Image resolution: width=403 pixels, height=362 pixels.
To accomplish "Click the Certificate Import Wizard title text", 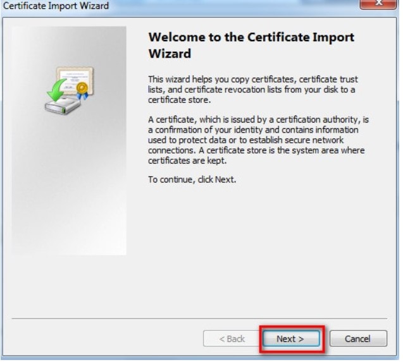I will (56, 6).
